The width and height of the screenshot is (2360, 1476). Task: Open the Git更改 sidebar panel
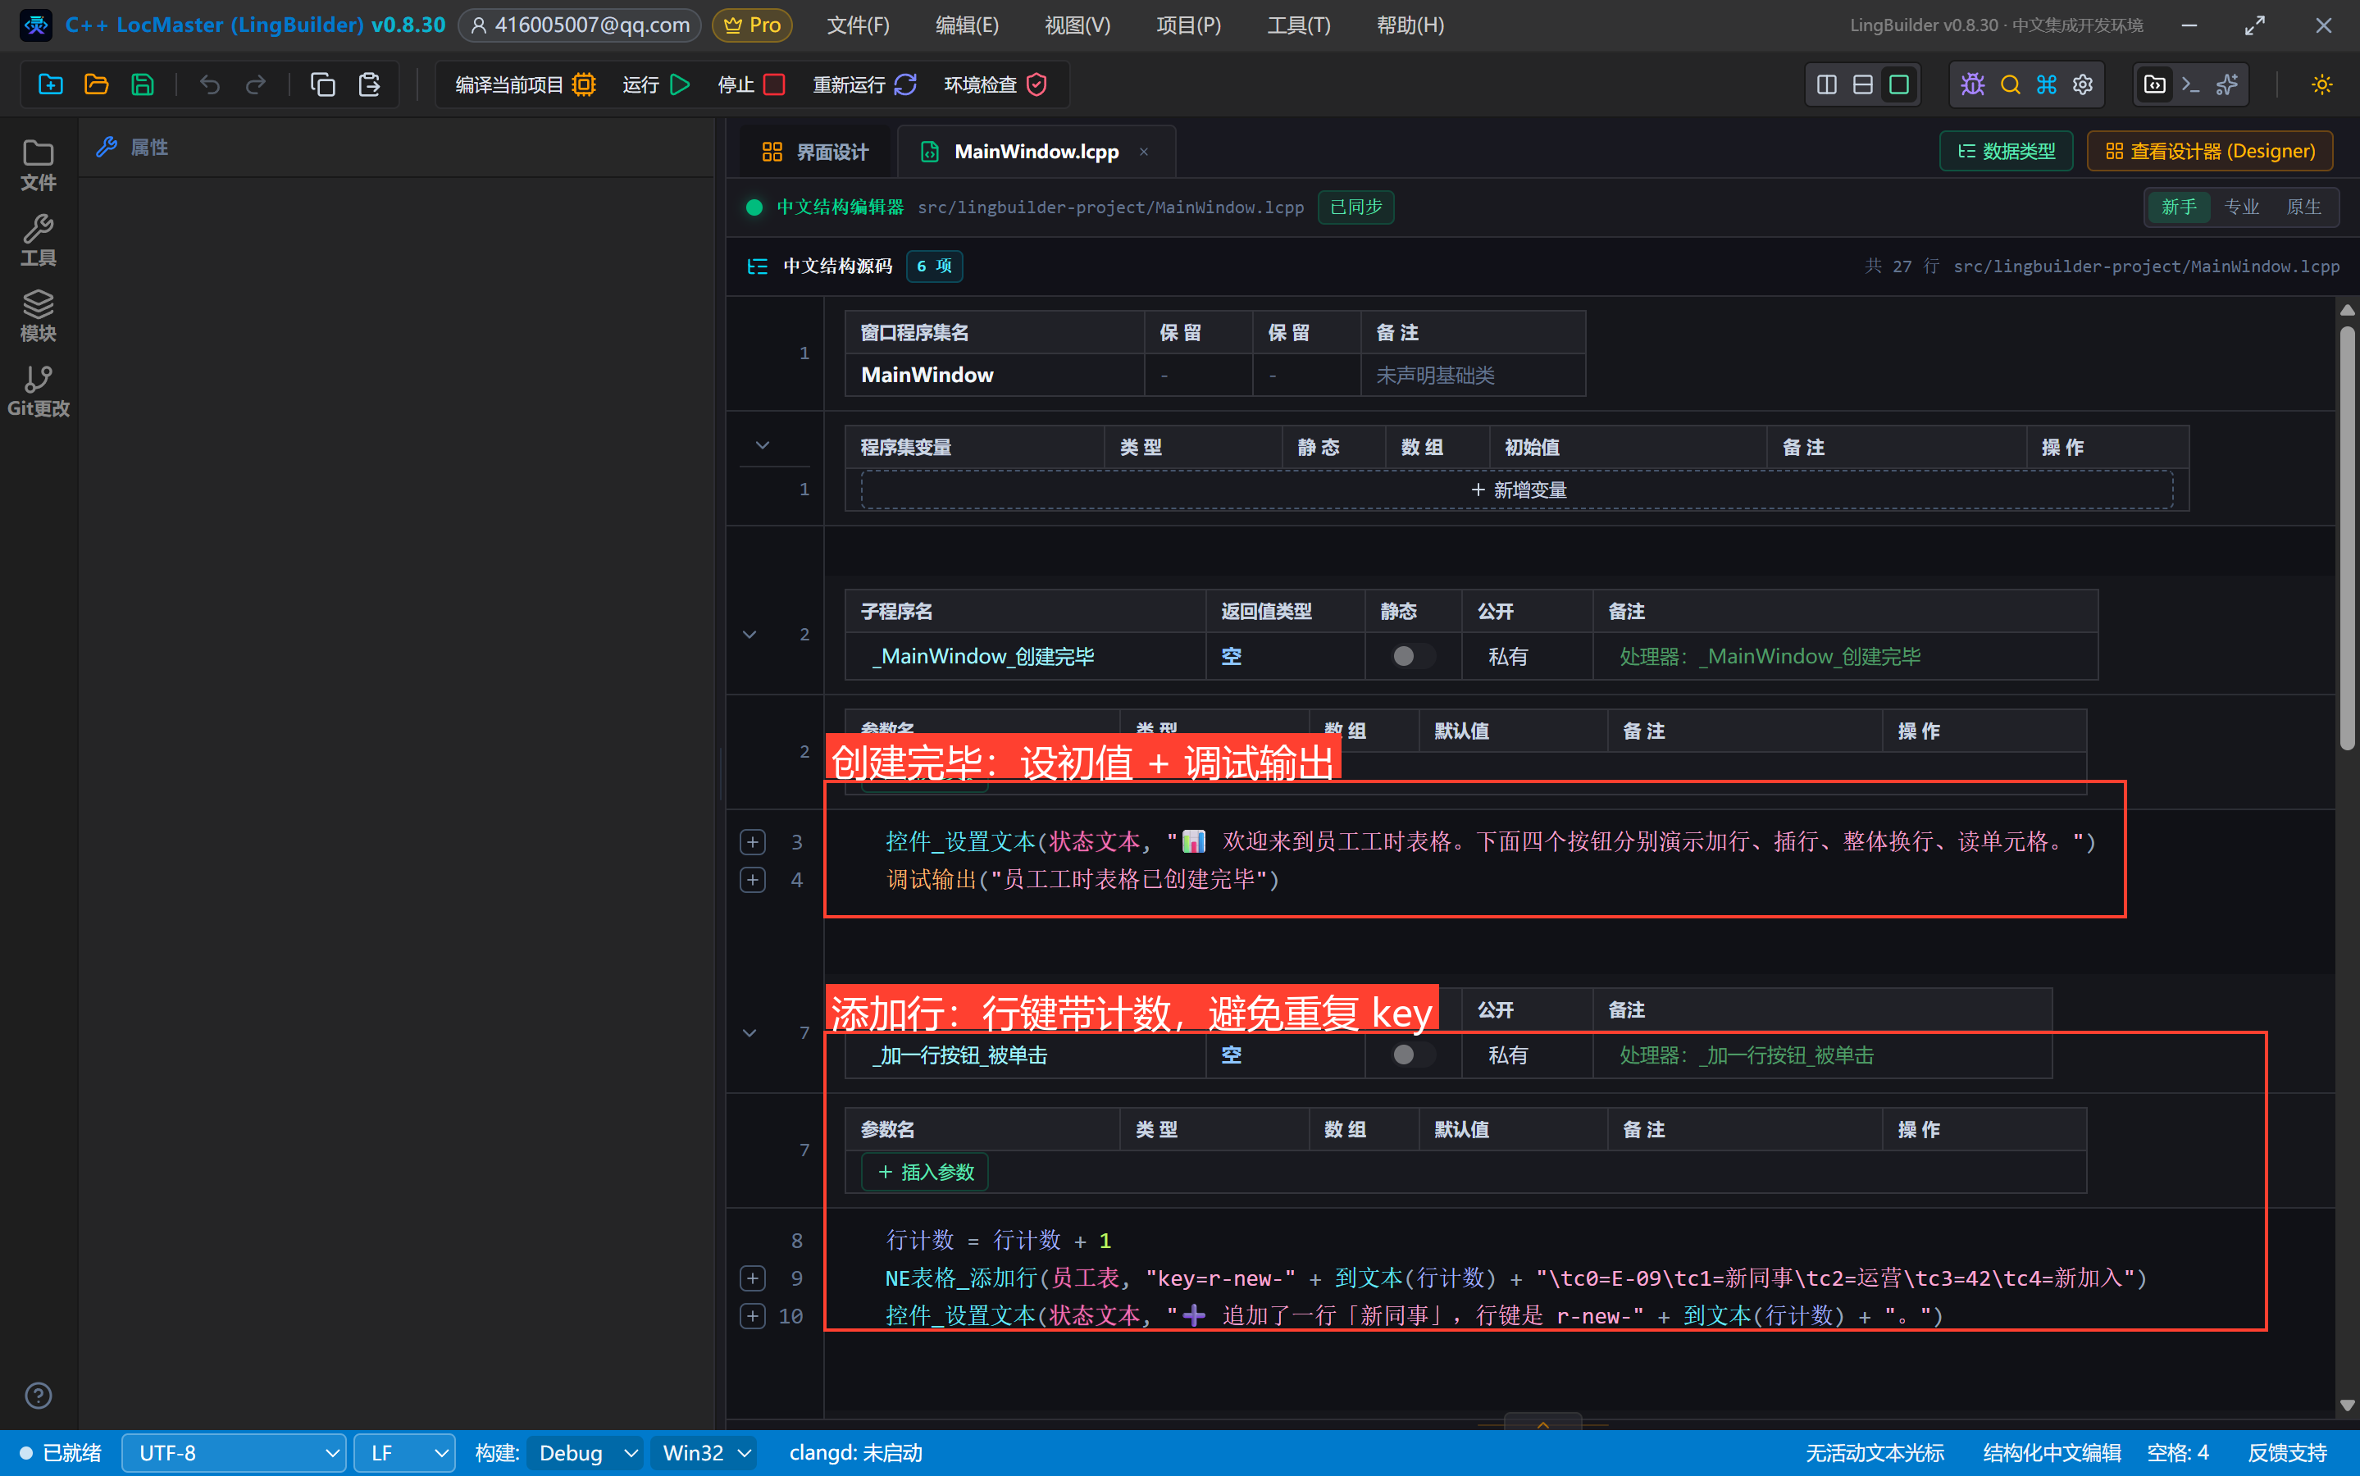click(38, 391)
